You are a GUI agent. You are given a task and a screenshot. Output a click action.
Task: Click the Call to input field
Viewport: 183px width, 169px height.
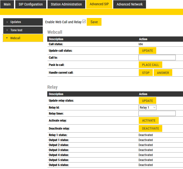tap(157, 58)
